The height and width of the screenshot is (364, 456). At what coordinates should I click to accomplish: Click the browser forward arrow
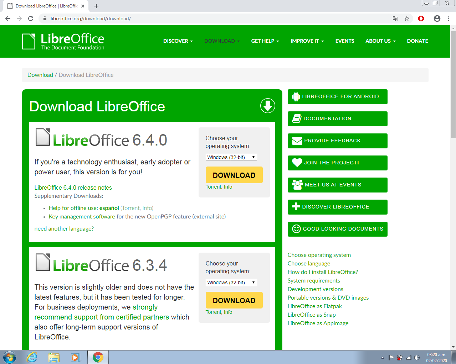click(x=19, y=19)
